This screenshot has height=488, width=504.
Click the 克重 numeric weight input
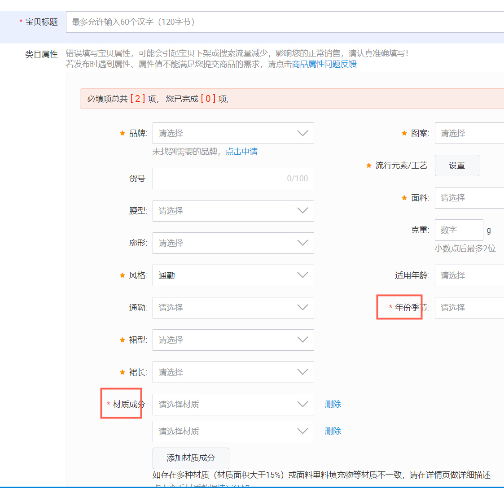pos(459,230)
